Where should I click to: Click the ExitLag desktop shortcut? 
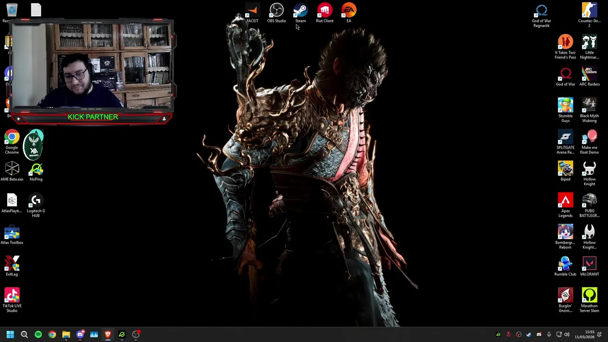12,266
